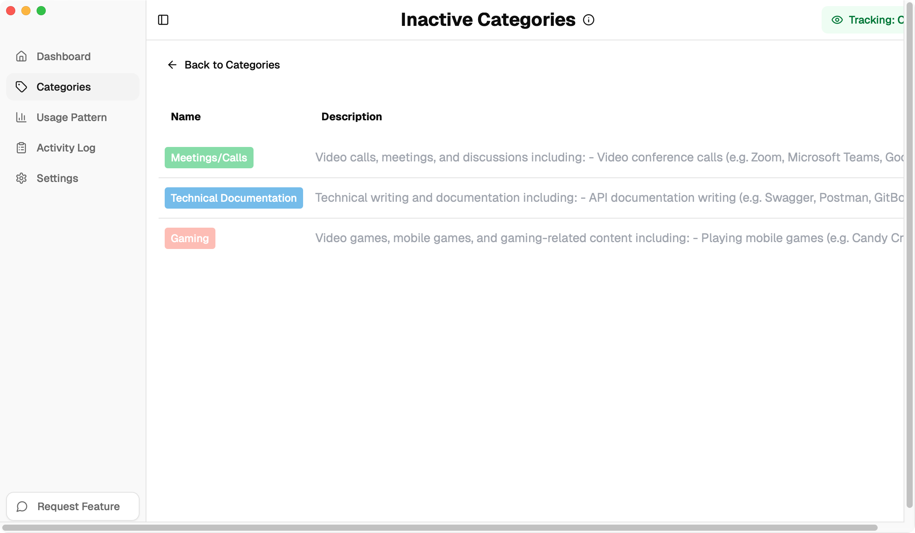The width and height of the screenshot is (915, 533).
Task: Go back using Back to Categories
Action: click(x=223, y=64)
